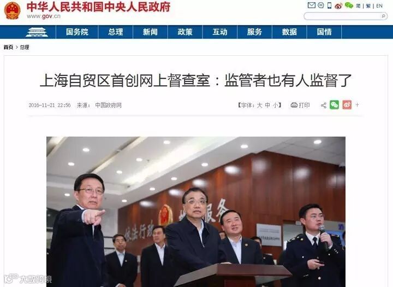This screenshot has height=287, width=393.
Task: Click the mobile phone icon in the header
Action: (x=329, y=5)
